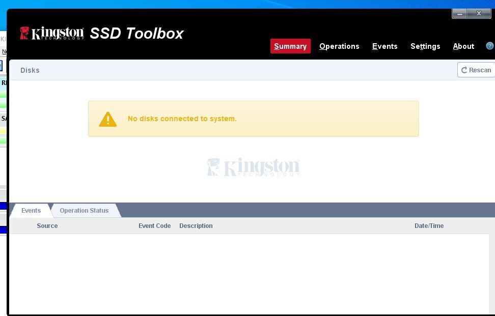Click the SSD Toolbox title text
The height and width of the screenshot is (316, 495).
136,33
